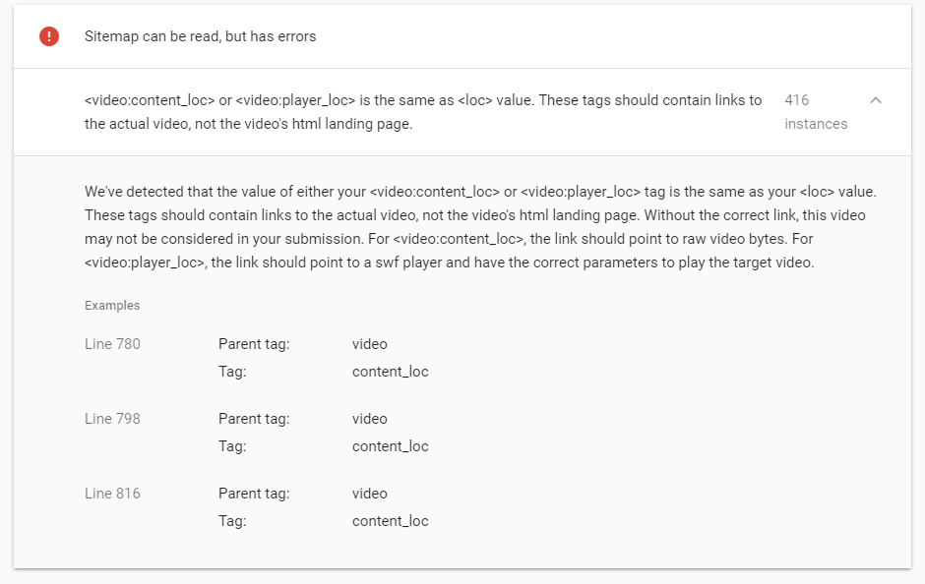
Task: Select the Line 780 example entry
Action: tap(111, 344)
